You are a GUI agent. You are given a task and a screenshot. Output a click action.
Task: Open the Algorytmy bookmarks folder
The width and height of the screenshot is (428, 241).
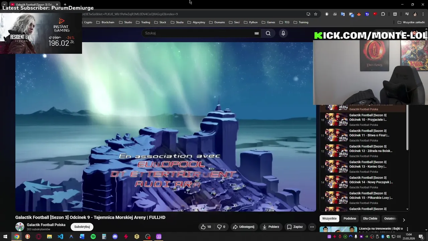tap(196, 22)
